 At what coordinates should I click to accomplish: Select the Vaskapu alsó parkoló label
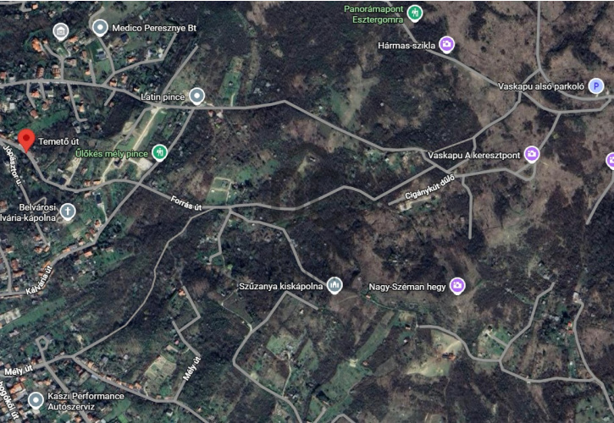[x=541, y=86]
